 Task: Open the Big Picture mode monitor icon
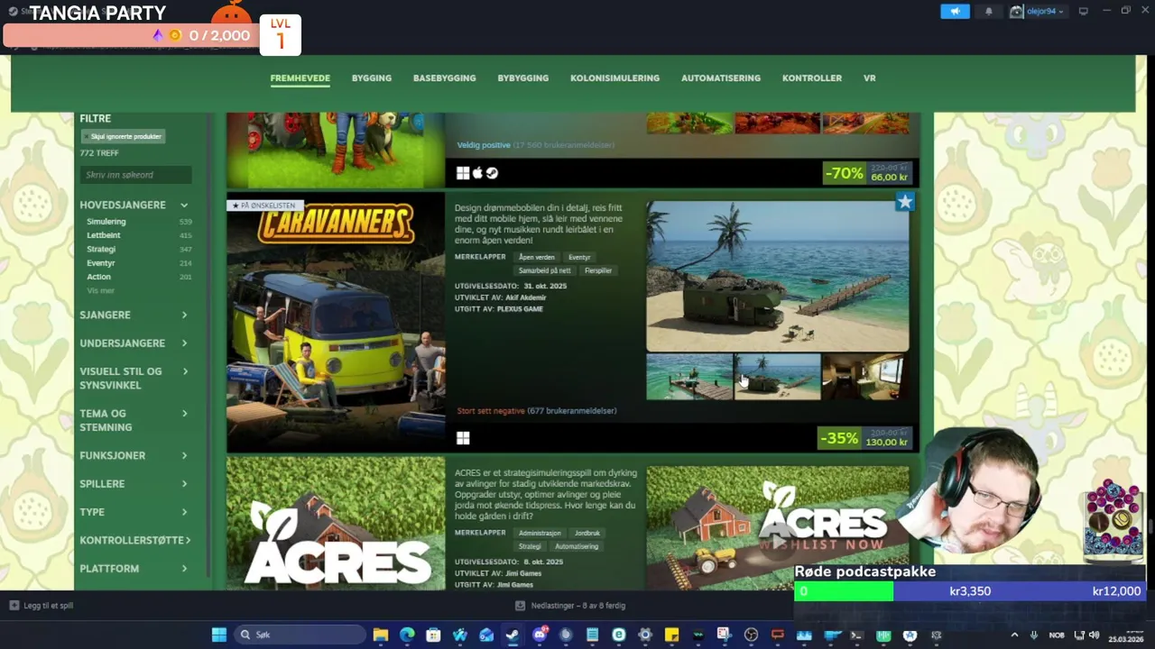pyautogui.click(x=1083, y=11)
